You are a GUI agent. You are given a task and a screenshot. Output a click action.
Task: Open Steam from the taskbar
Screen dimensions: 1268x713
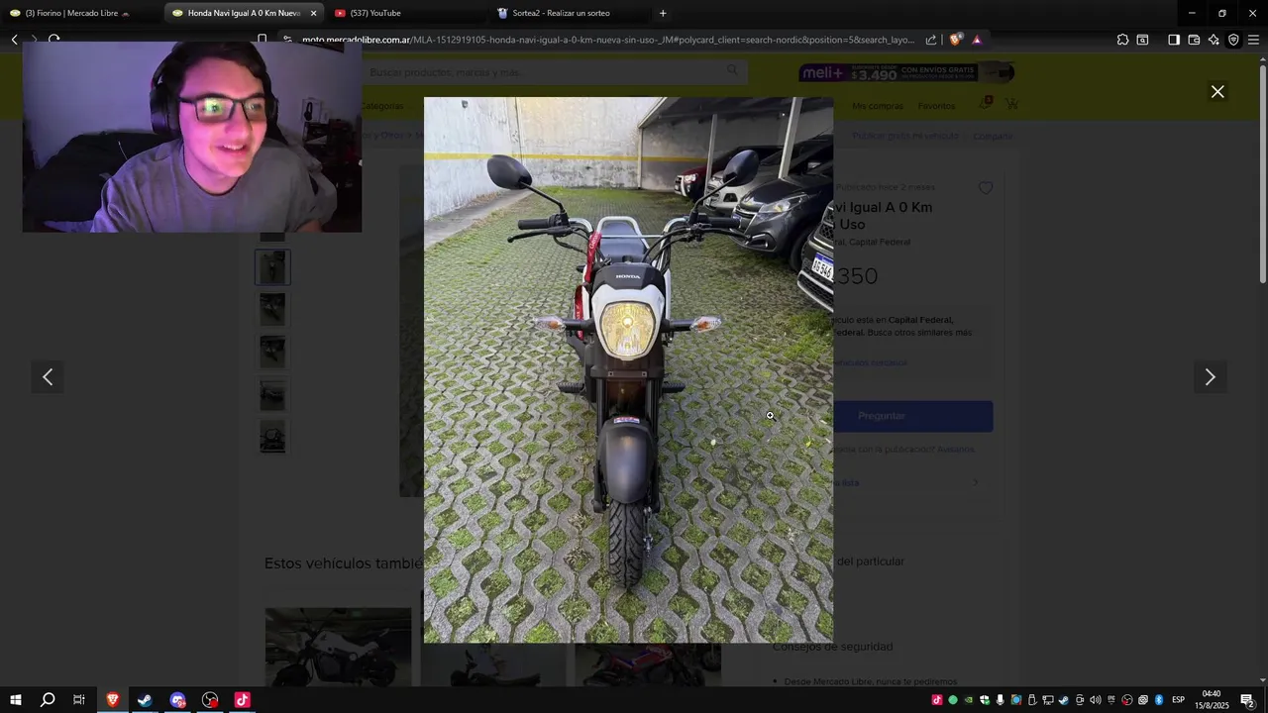click(x=145, y=700)
